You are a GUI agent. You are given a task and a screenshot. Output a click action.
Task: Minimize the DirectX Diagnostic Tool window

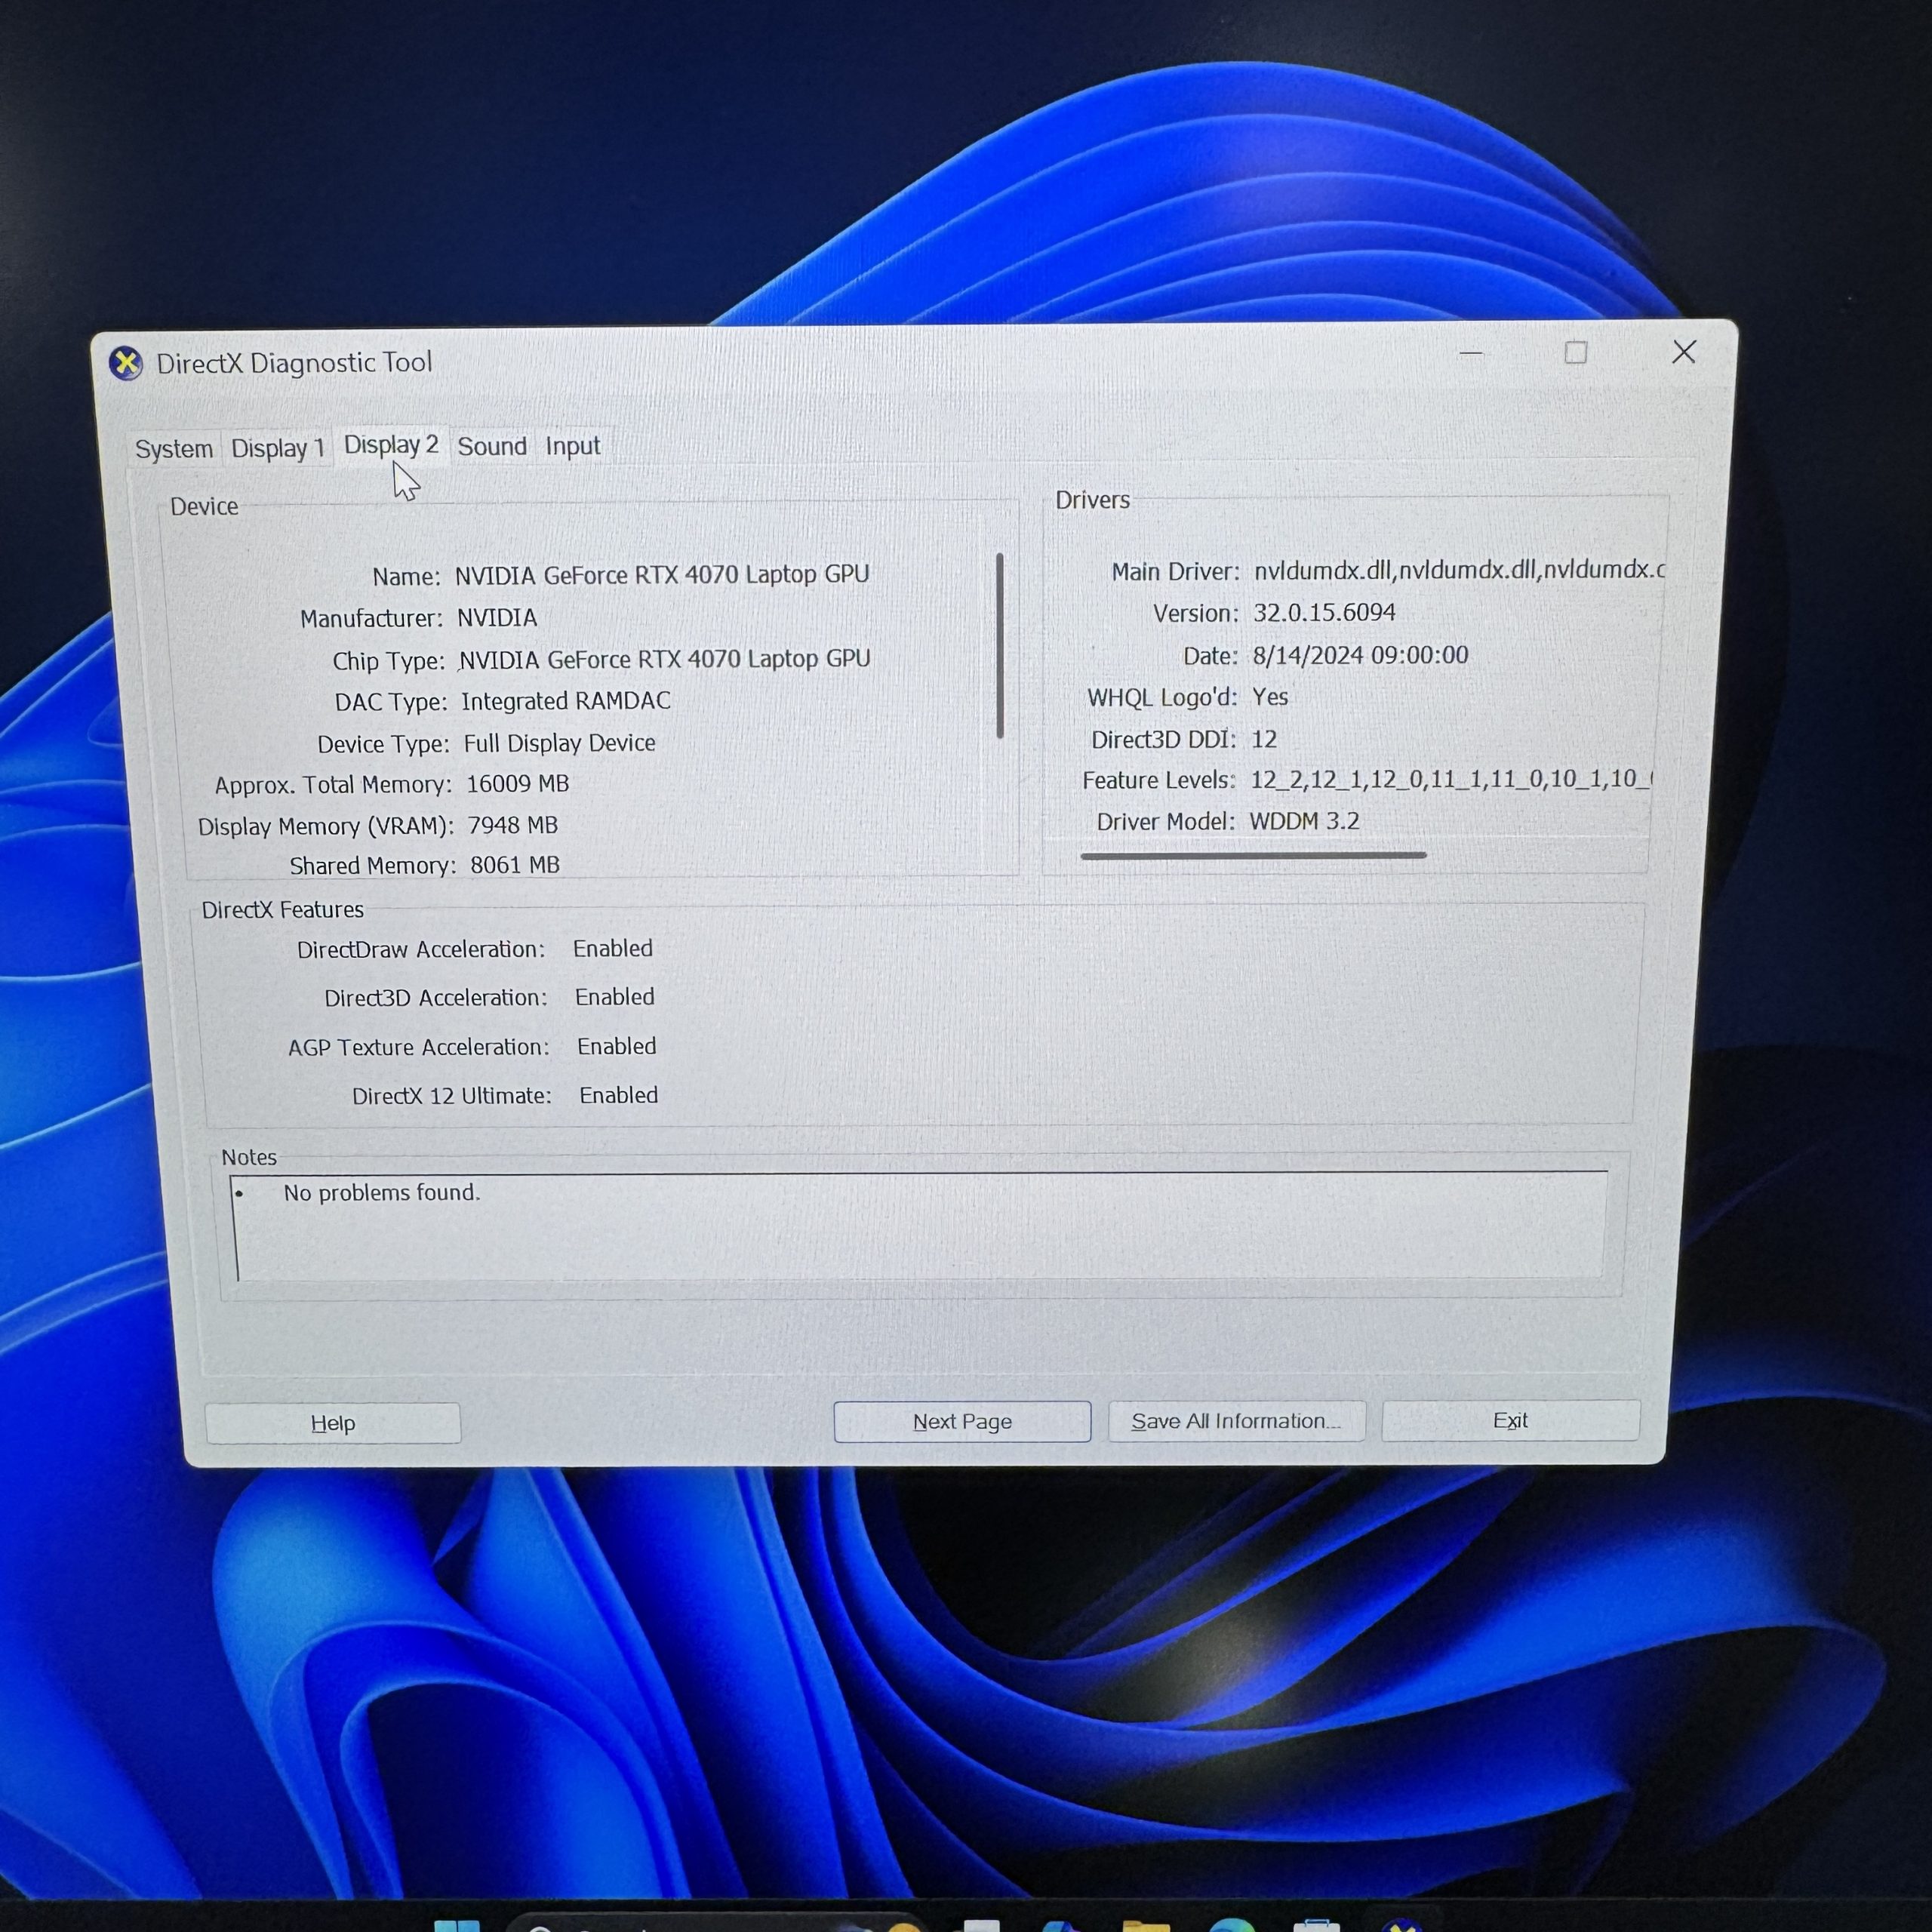pyautogui.click(x=1471, y=353)
